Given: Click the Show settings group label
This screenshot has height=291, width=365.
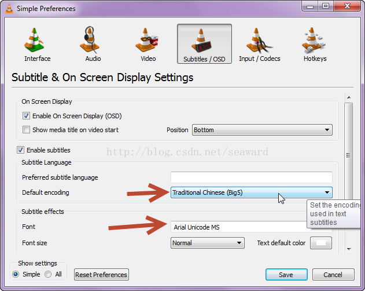Looking at the screenshot, I should pos(38,263).
